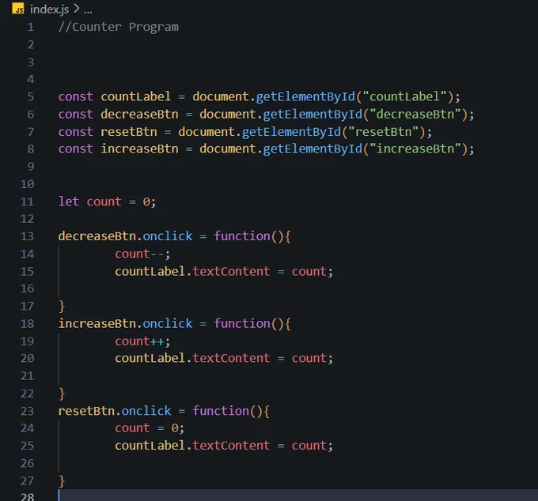The image size is (538, 501).
Task: Click "decreaseBtn" on line 13
Action: point(97,236)
